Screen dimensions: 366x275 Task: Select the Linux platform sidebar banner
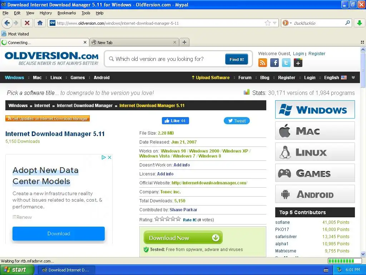pyautogui.click(x=315, y=152)
